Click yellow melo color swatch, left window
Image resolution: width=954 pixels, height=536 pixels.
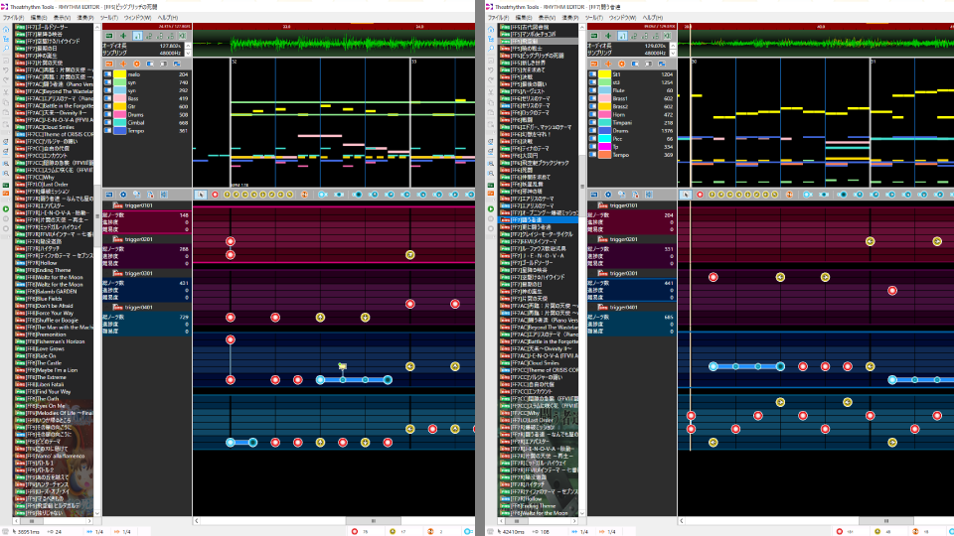click(120, 74)
